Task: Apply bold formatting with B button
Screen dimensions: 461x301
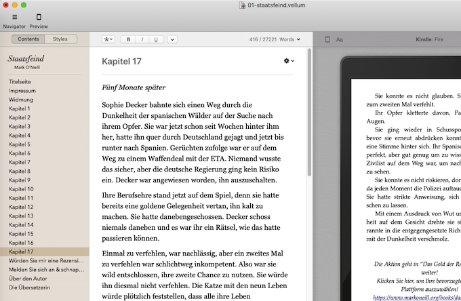Action: (128, 39)
